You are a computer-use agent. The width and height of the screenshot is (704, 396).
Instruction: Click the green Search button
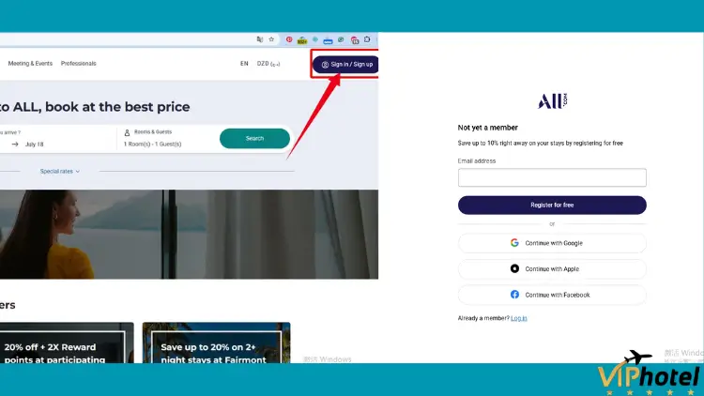(x=254, y=138)
